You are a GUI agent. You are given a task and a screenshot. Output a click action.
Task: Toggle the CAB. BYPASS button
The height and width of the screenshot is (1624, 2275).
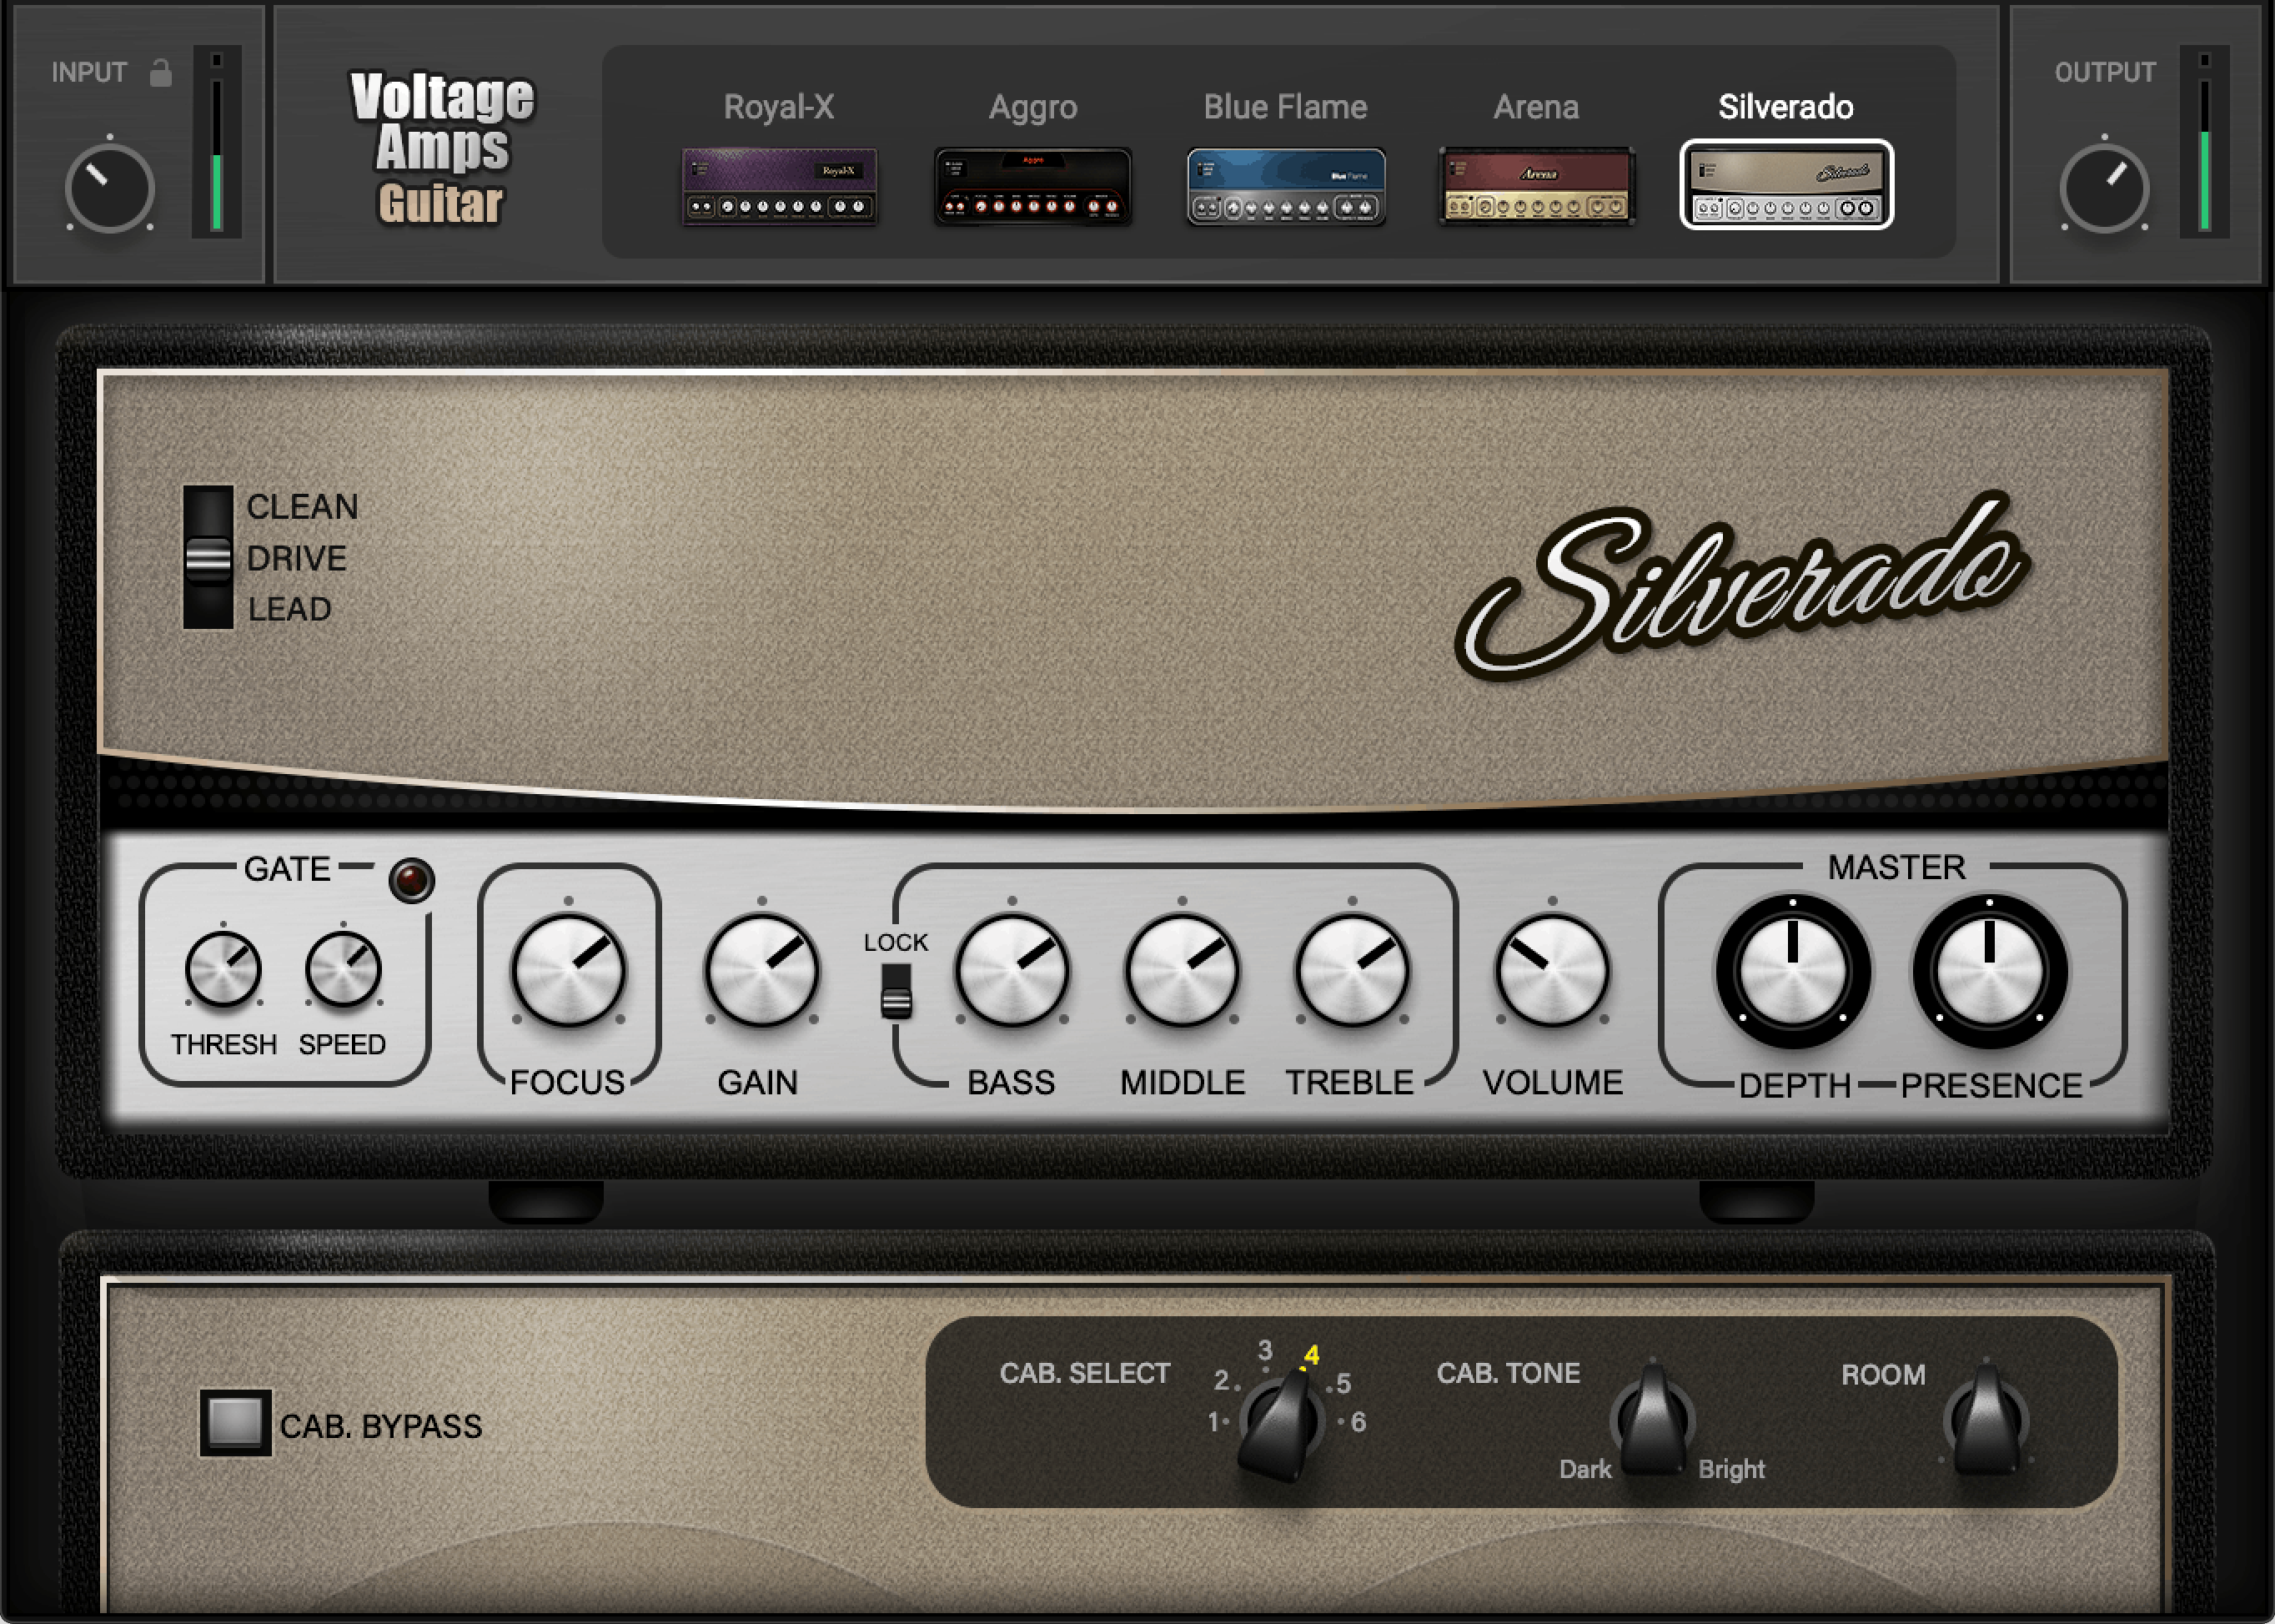235,1422
